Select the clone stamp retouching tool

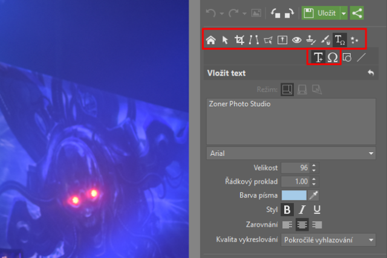[x=311, y=40]
